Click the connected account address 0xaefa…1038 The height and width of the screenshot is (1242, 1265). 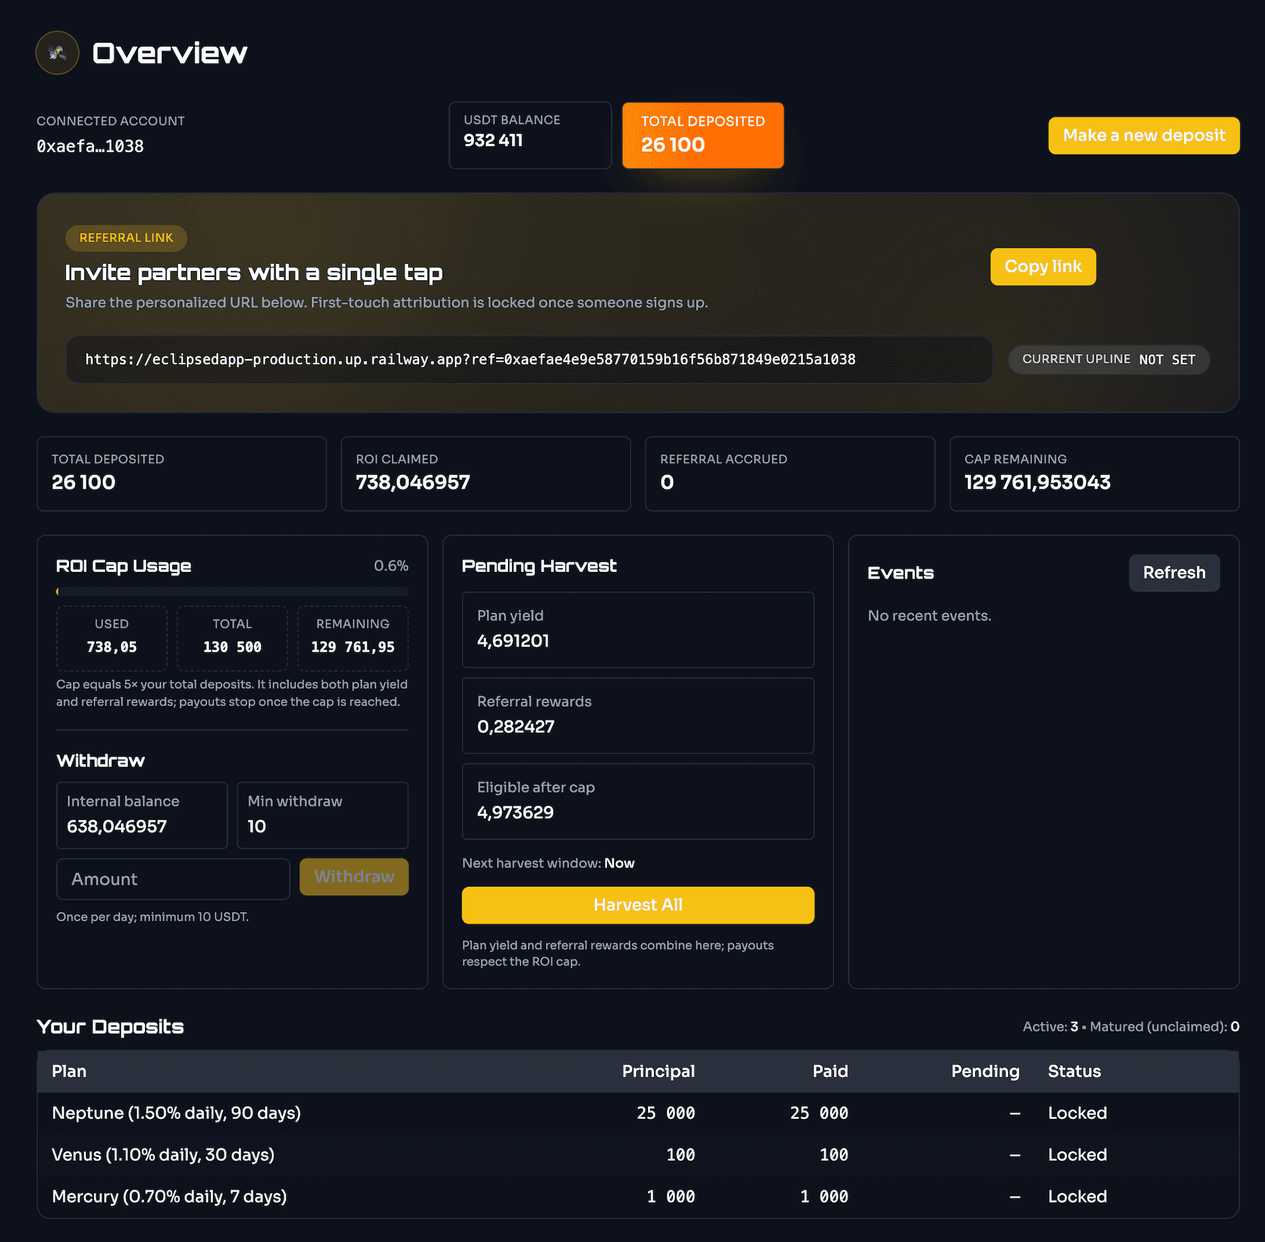(90, 146)
